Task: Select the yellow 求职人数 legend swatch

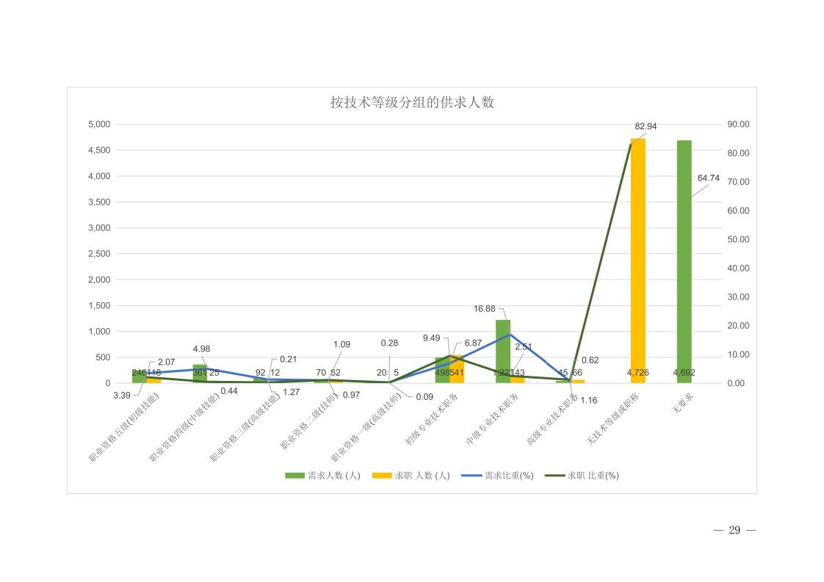Action: tap(382, 476)
